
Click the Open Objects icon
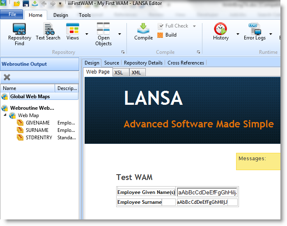point(103,28)
